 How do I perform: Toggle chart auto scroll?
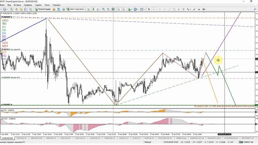(x=119, y=9)
